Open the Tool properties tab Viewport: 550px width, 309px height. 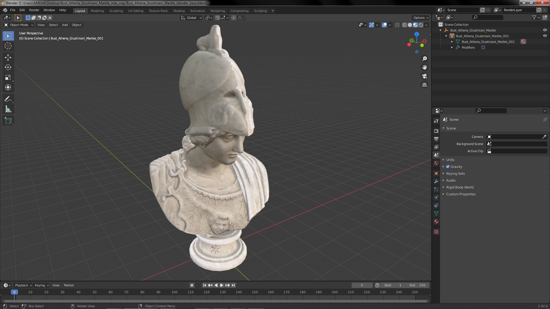436,120
